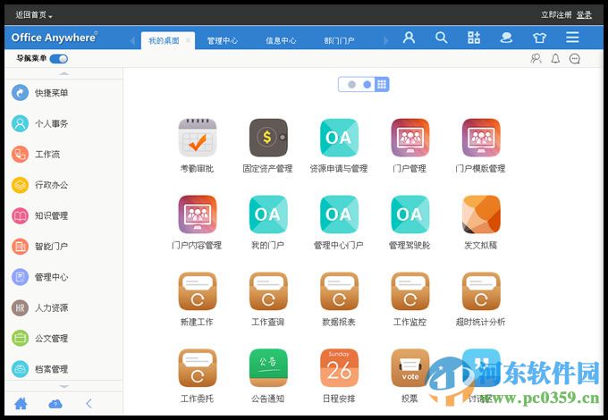Viewport: 608px width, 420px height.
Task: Open the 数据报表 workflow icon
Action: point(339,291)
